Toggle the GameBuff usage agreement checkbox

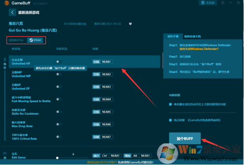tap(170, 120)
